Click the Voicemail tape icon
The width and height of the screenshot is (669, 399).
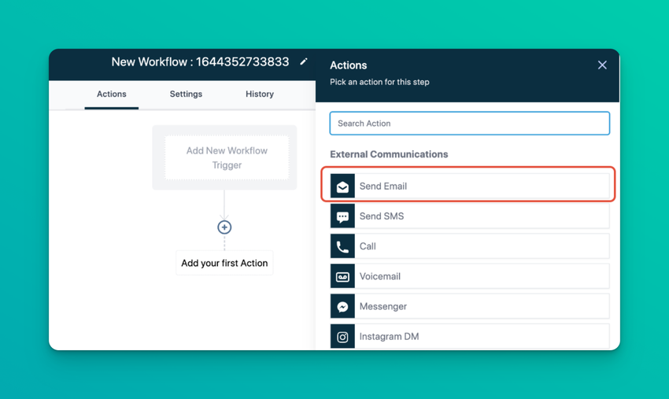coord(342,276)
